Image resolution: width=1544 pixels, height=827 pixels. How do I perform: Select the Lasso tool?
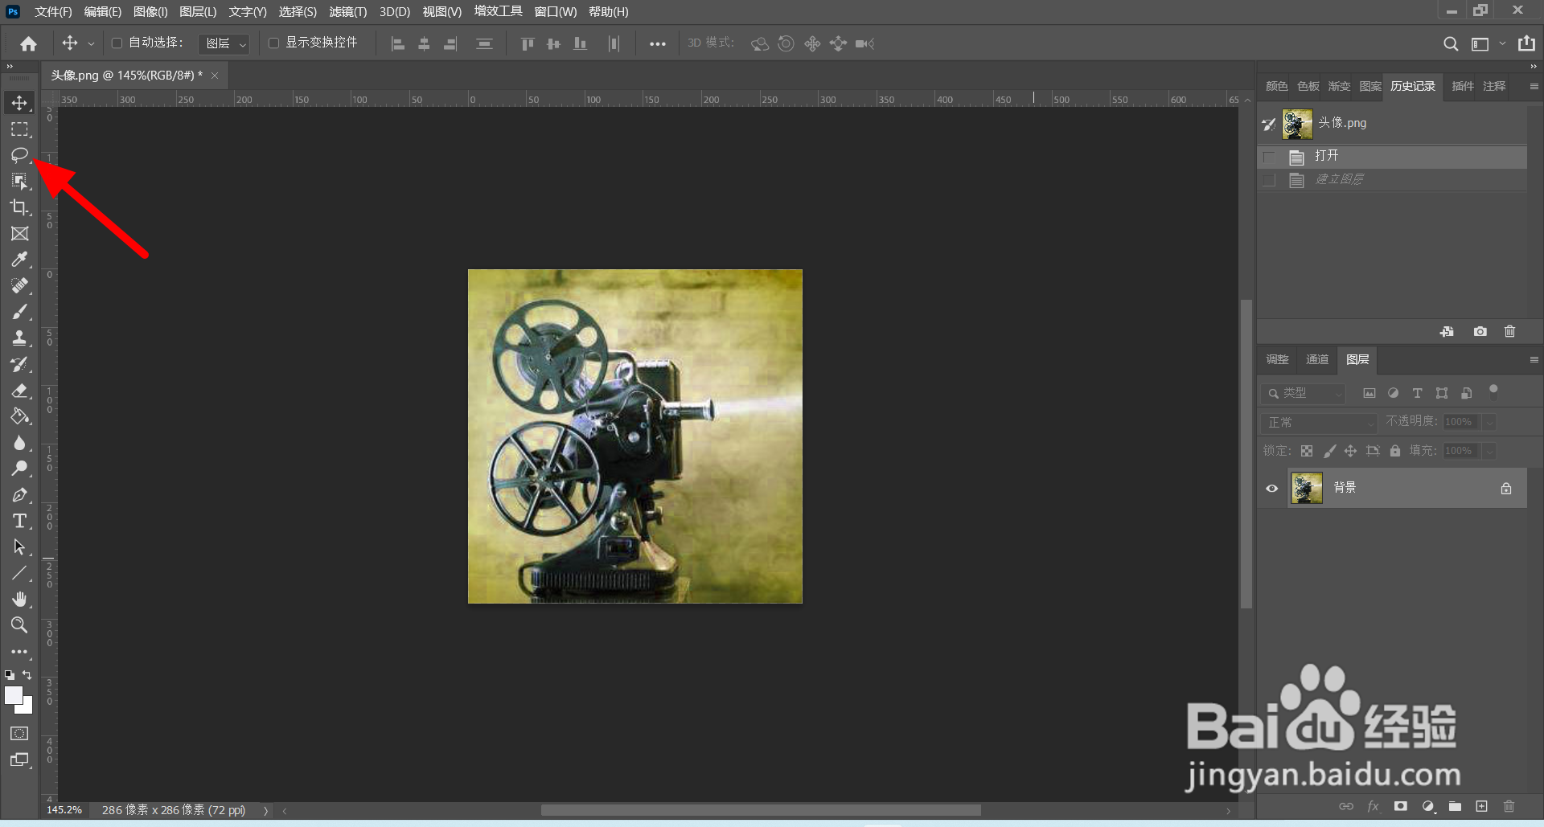coord(19,154)
